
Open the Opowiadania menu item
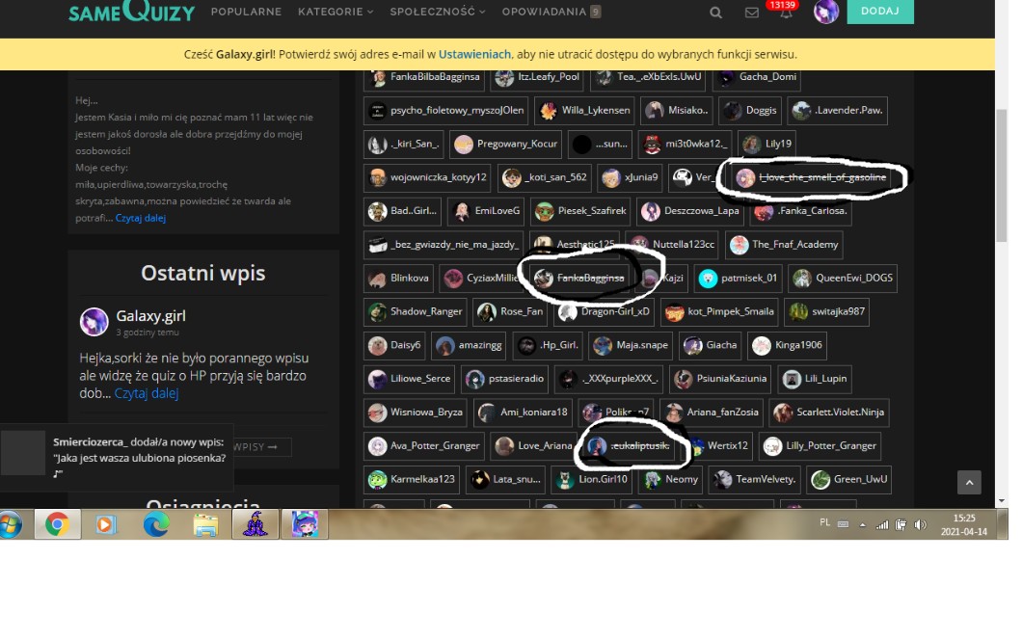[x=545, y=12]
